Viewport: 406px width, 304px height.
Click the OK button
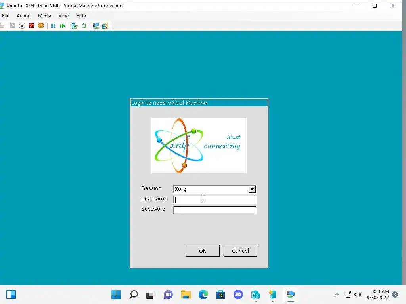(x=203, y=251)
